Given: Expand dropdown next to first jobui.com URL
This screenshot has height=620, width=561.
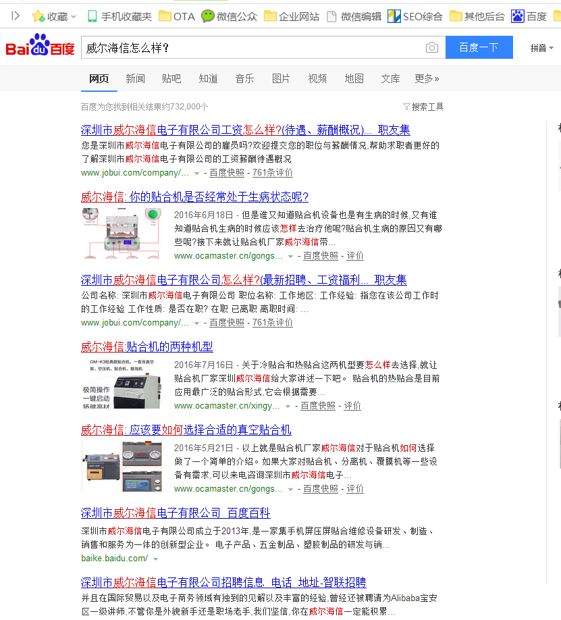Looking at the screenshot, I should (196, 173).
